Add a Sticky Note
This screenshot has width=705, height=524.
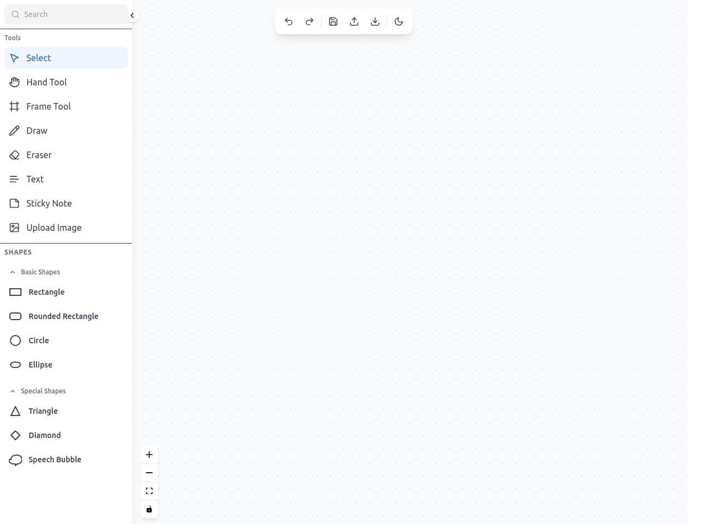point(66,203)
